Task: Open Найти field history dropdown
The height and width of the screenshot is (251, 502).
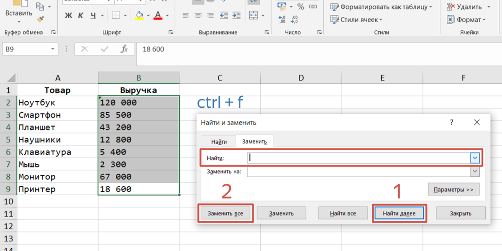Action: [x=475, y=158]
